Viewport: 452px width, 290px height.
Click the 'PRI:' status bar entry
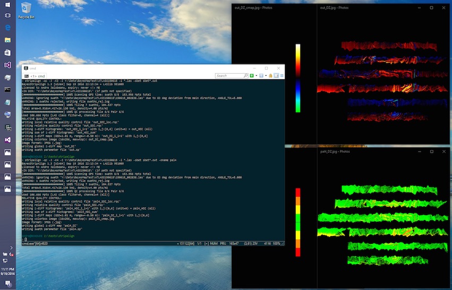pyautogui.click(x=223, y=244)
